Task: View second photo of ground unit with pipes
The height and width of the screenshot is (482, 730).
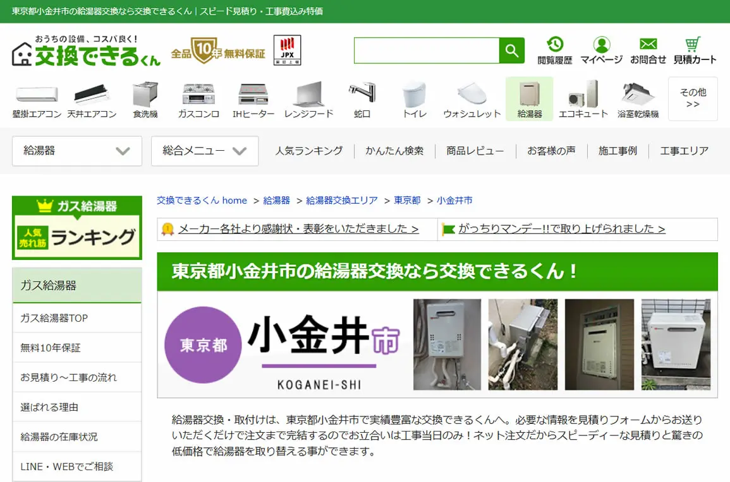Action: (x=523, y=344)
